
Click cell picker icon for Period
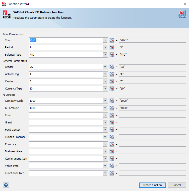tap(112, 47)
